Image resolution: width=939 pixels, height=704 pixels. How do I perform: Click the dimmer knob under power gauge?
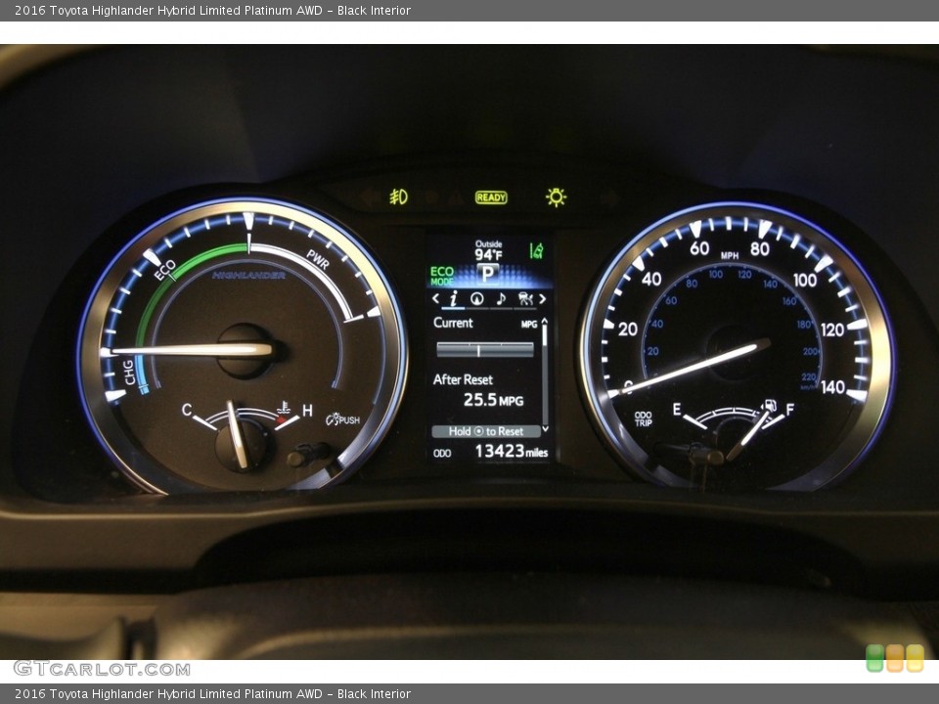point(309,455)
